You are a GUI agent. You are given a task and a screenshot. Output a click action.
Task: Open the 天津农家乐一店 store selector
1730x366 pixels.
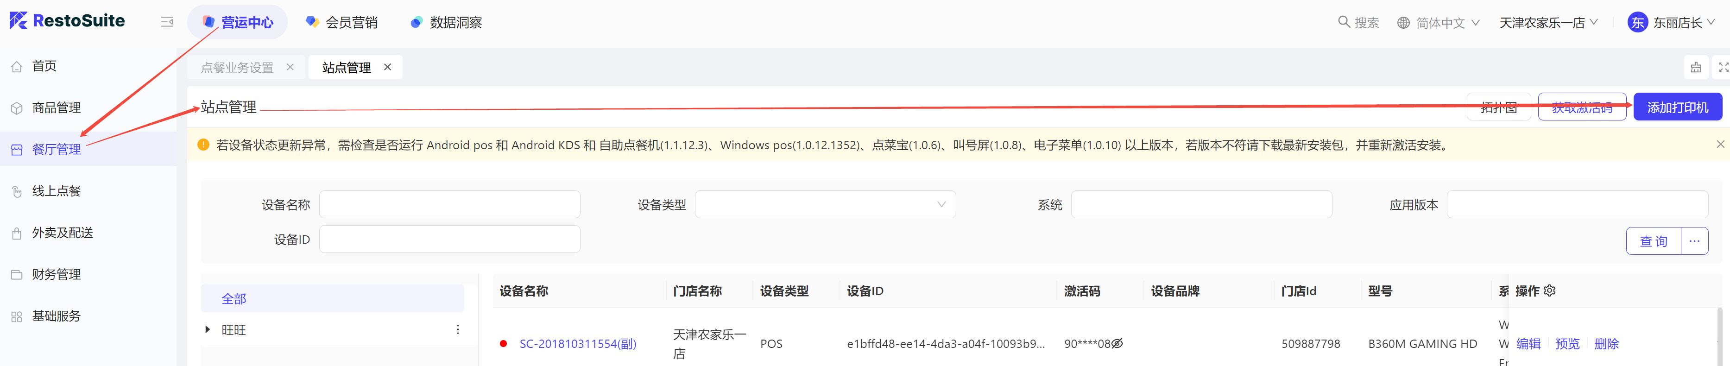click(1548, 23)
